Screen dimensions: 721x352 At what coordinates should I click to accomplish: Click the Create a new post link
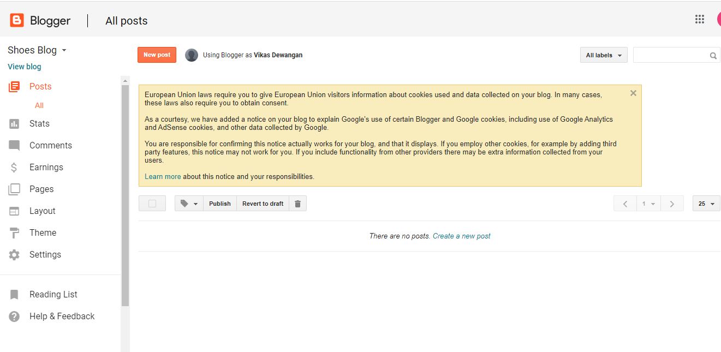[x=462, y=236]
